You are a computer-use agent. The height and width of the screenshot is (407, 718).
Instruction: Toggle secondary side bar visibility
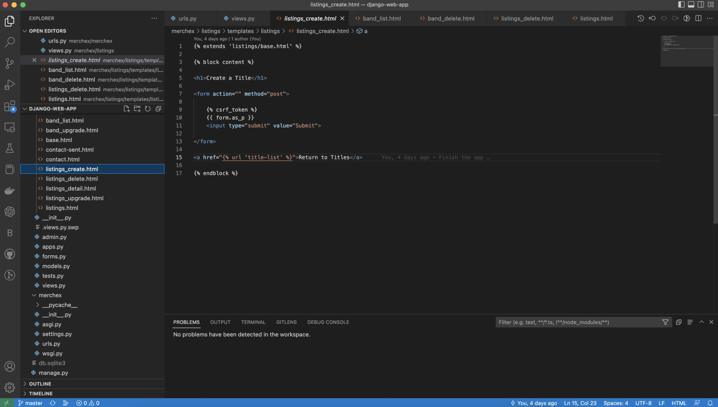tap(701, 4)
